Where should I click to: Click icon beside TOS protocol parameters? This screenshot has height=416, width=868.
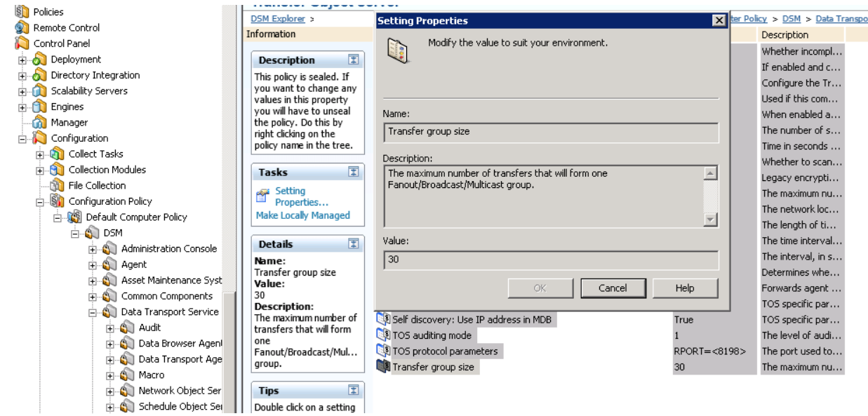pyautogui.click(x=383, y=351)
